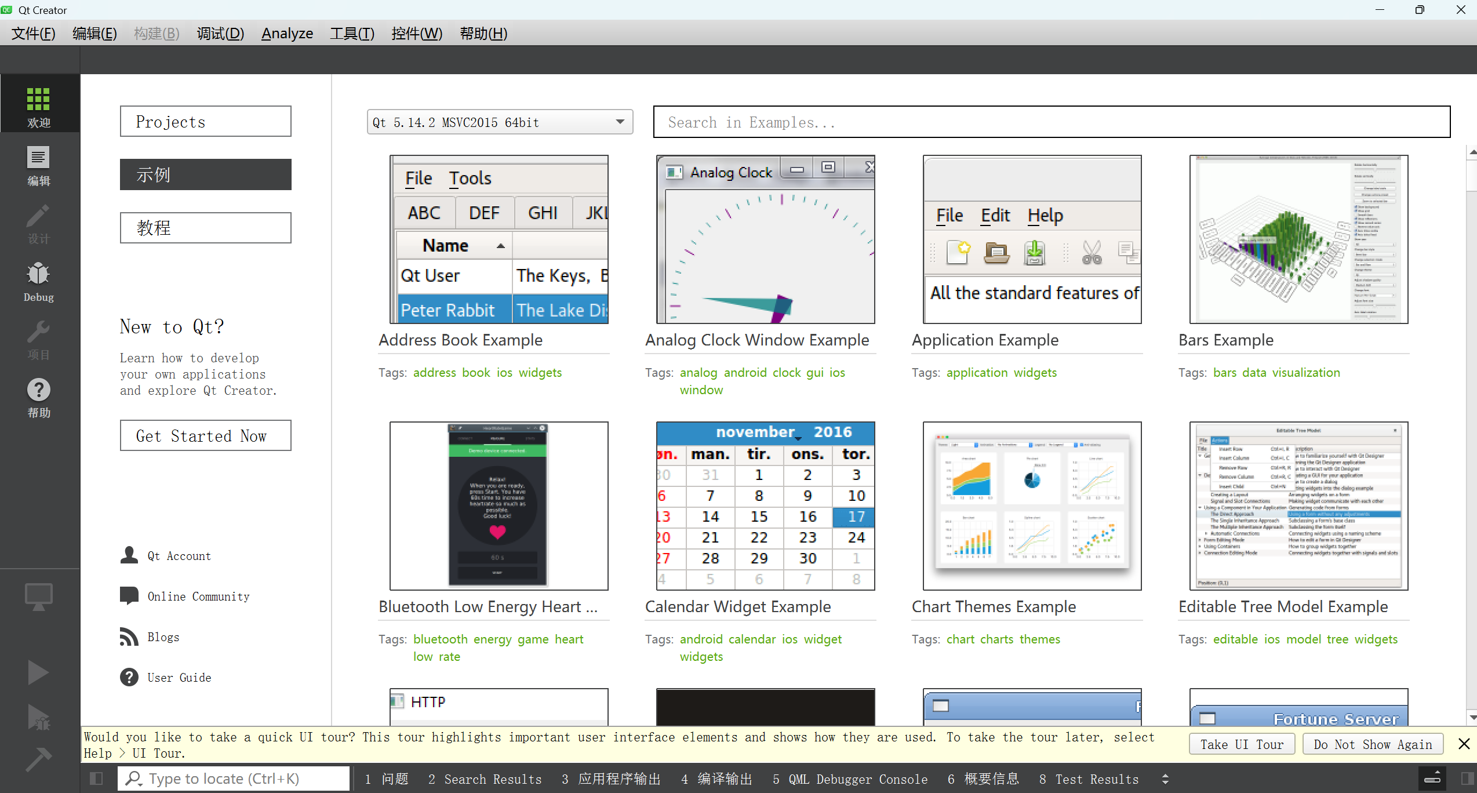
Task: Open the Qt version kit dropdown
Action: [x=500, y=122]
